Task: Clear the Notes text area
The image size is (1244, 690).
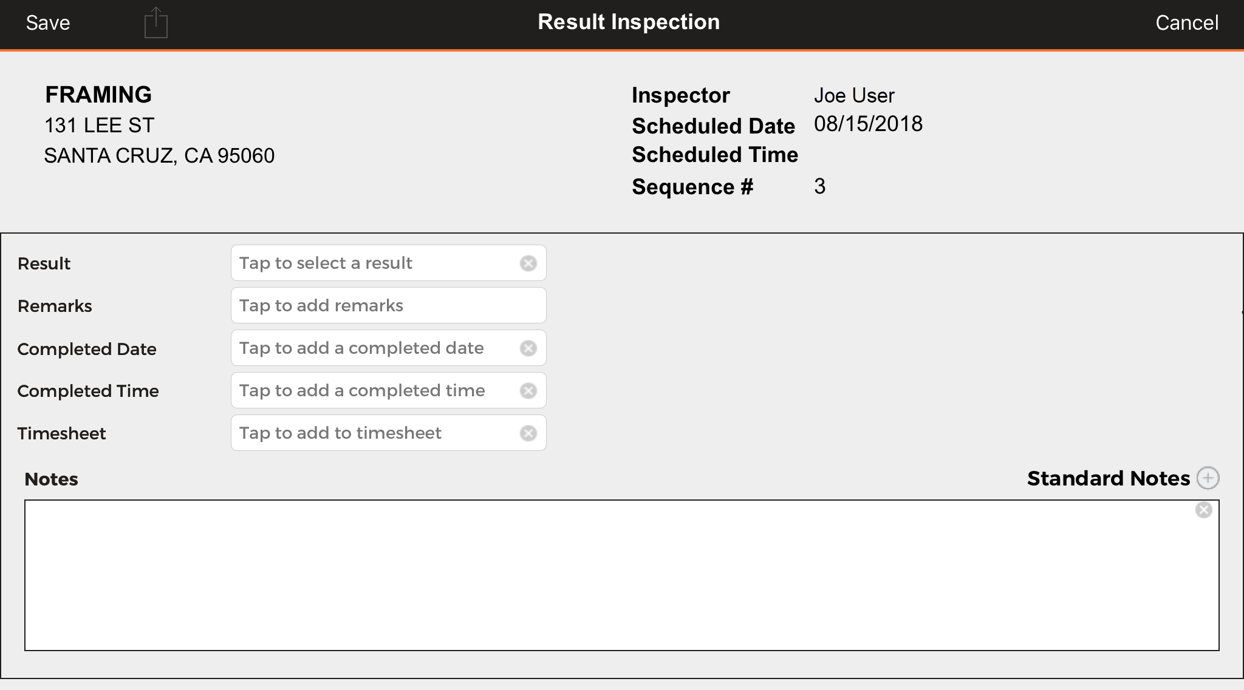Action: point(1203,510)
